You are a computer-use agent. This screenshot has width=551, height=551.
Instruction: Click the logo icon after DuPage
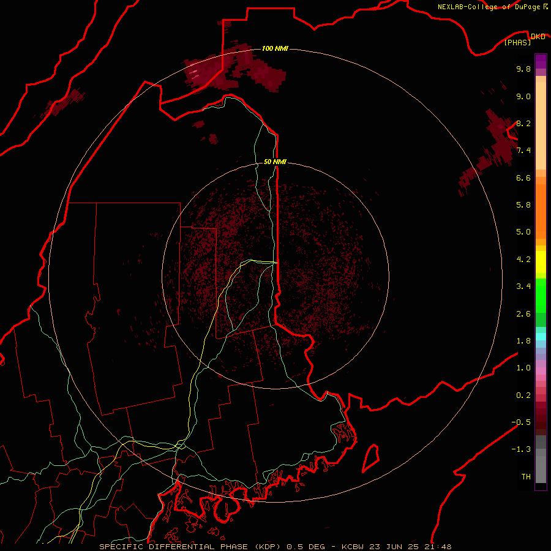545,6
